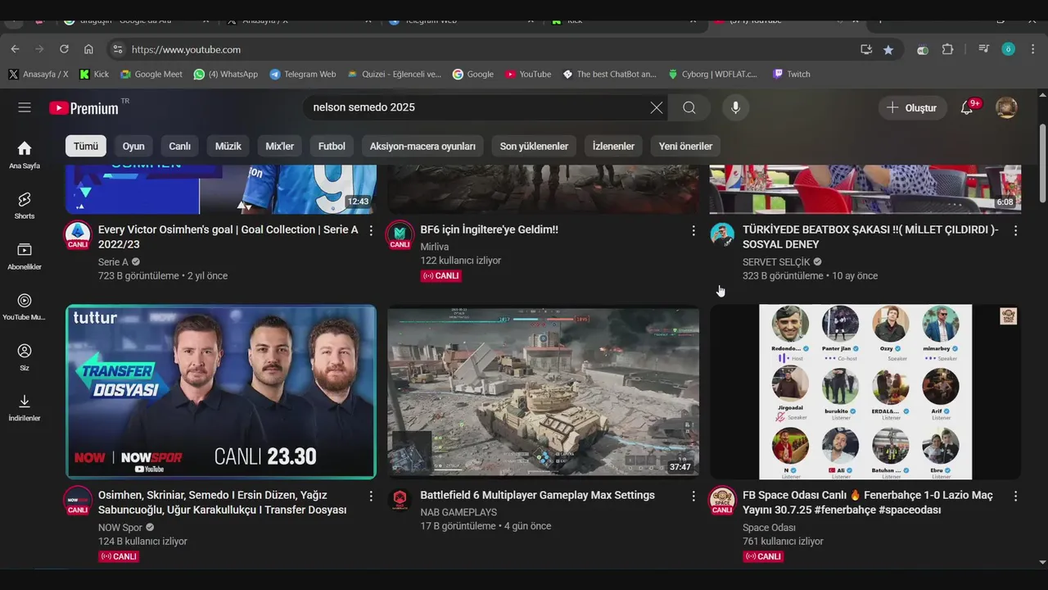
Task: Select the Yeni öneriler chip
Action: 685,146
